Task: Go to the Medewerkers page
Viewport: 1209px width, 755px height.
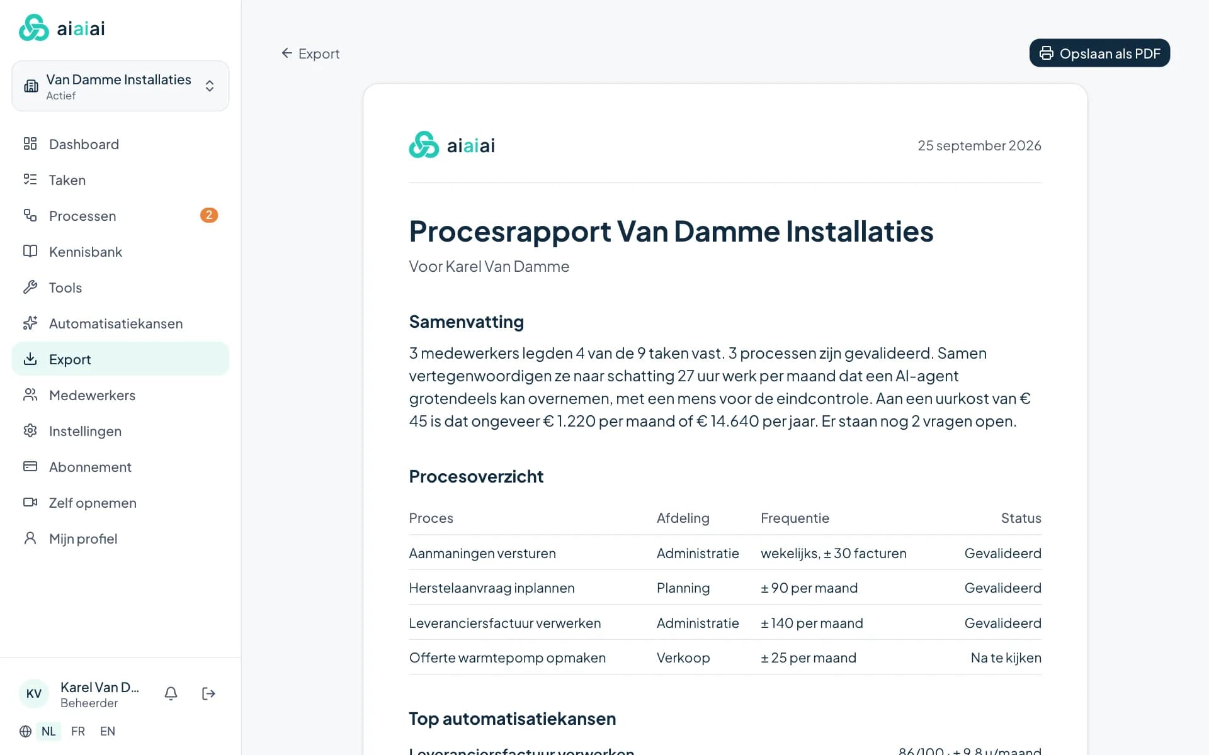Action: coord(120,395)
